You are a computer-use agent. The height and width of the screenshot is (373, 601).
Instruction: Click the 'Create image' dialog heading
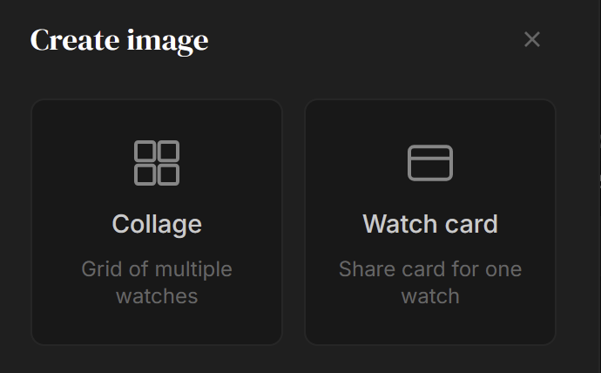(x=119, y=42)
